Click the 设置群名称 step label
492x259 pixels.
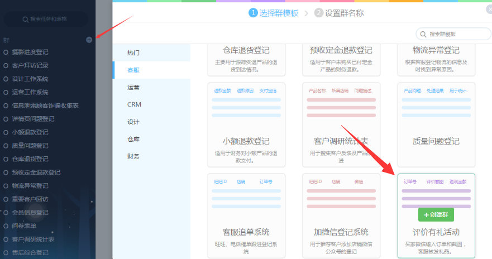coord(344,13)
